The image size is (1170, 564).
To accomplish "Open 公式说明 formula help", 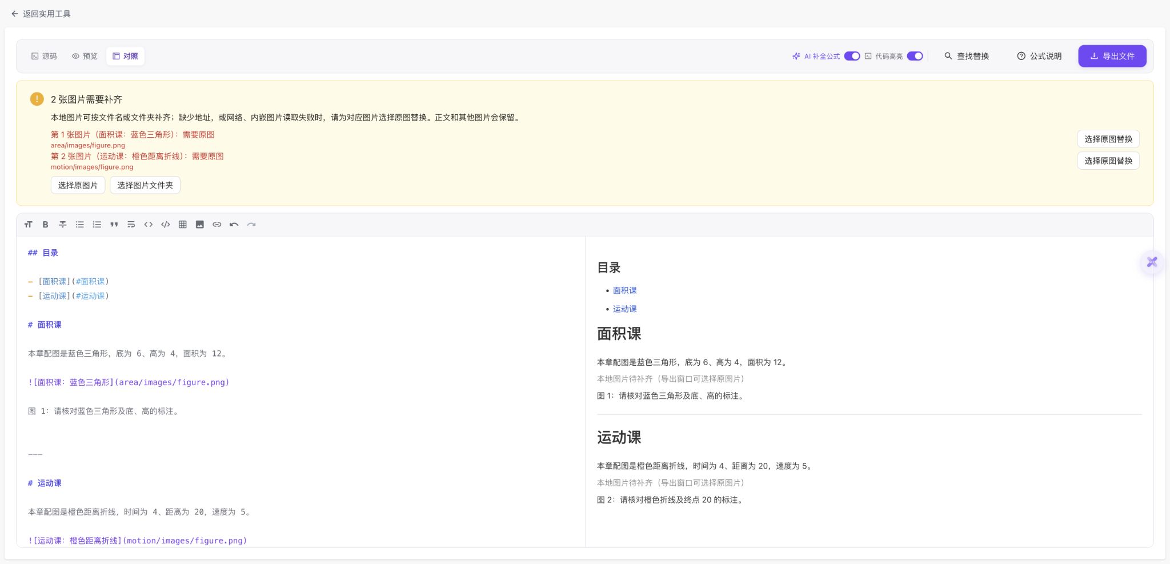I will pyautogui.click(x=1039, y=56).
